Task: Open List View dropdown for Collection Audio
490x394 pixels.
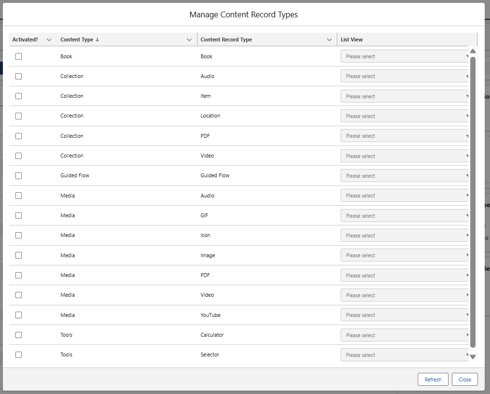Action: 405,76
